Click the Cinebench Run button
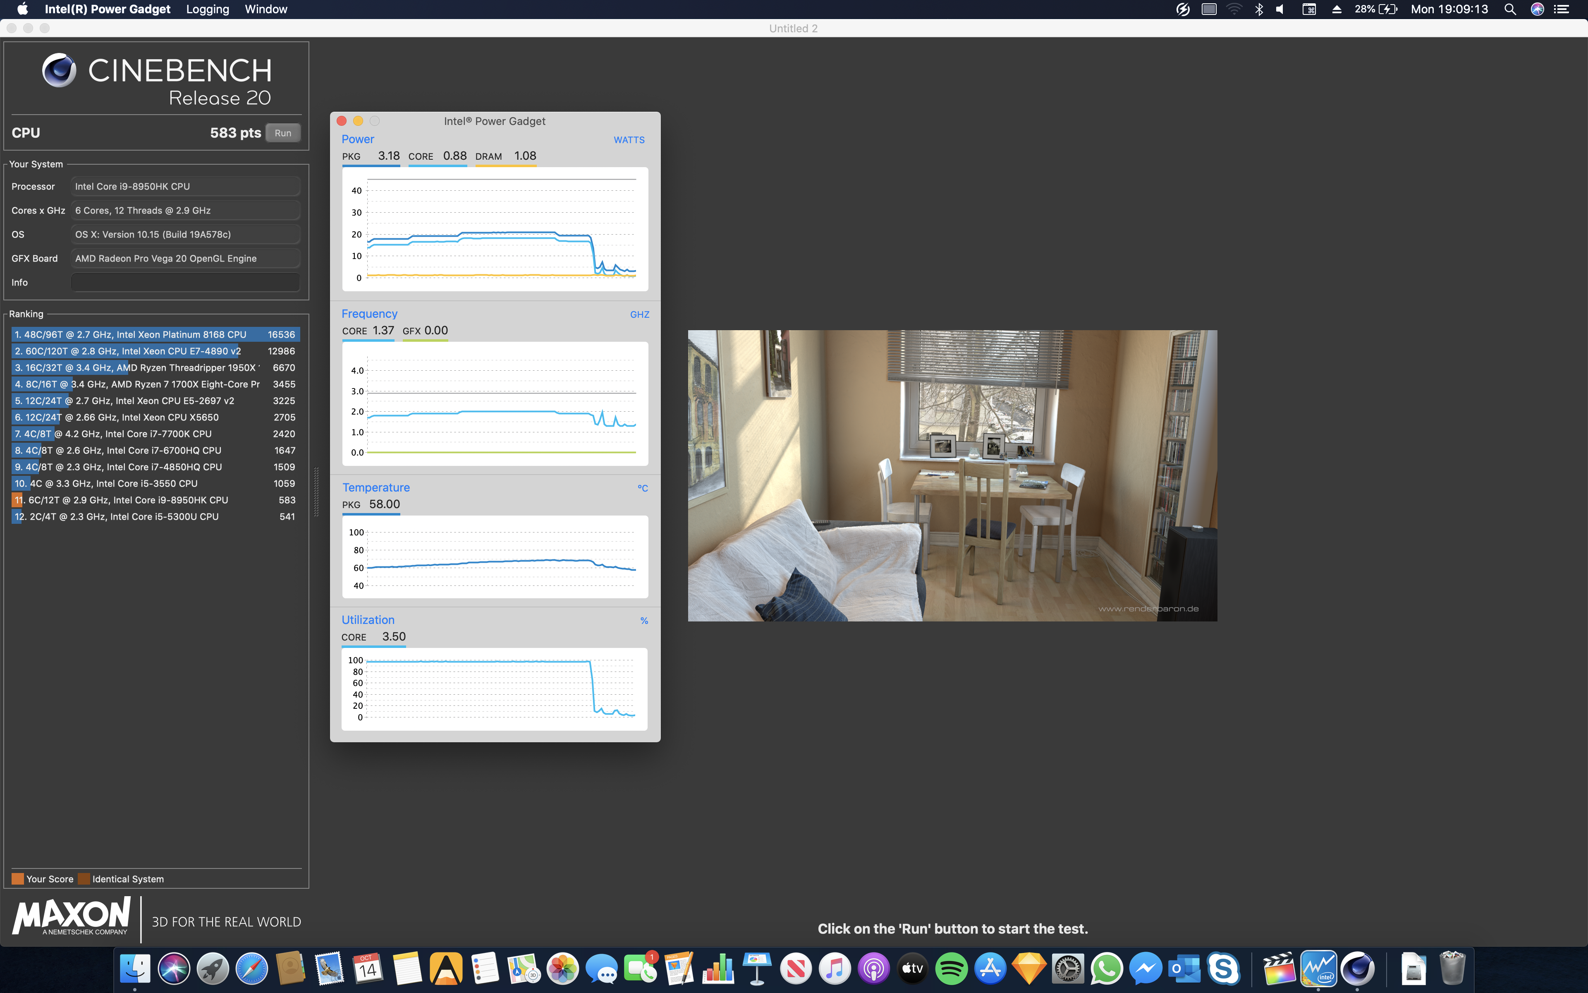The width and height of the screenshot is (1588, 993). [283, 133]
